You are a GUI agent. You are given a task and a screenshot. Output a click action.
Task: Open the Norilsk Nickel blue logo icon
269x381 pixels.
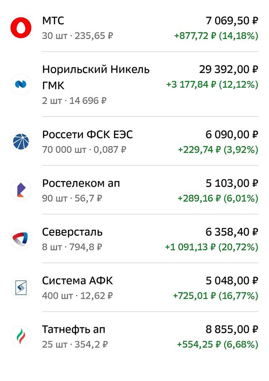pyautogui.click(x=21, y=84)
